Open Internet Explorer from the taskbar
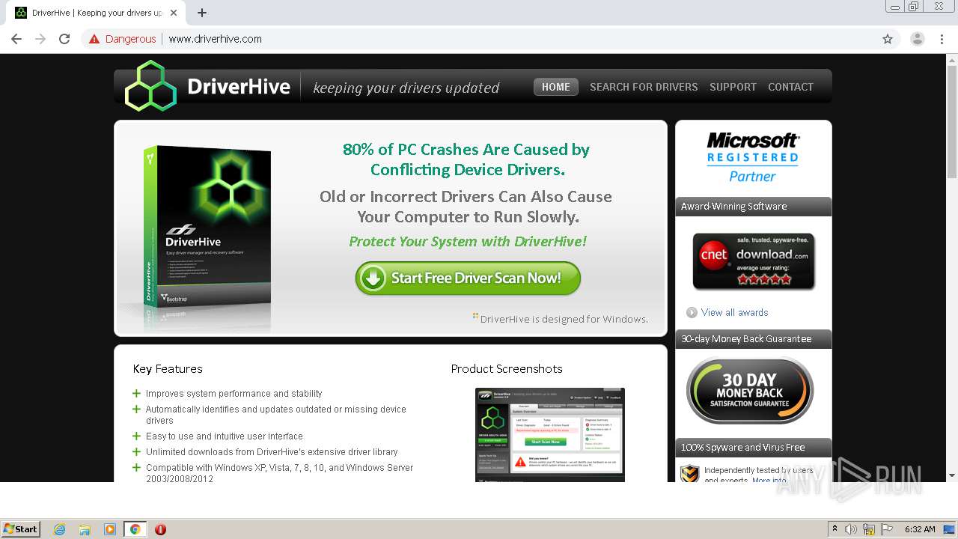This screenshot has width=958, height=539. (x=59, y=529)
